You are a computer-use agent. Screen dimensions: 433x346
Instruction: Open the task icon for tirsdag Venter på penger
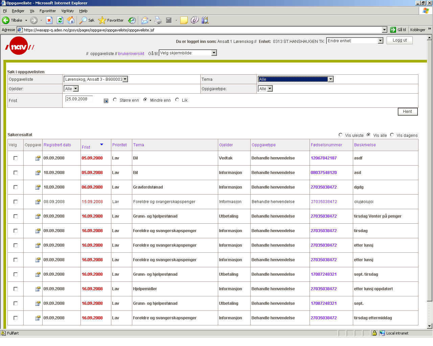pos(38,216)
